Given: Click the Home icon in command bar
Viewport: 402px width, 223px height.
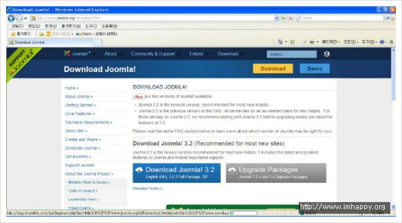Looking at the screenshot, I should point(280,42).
